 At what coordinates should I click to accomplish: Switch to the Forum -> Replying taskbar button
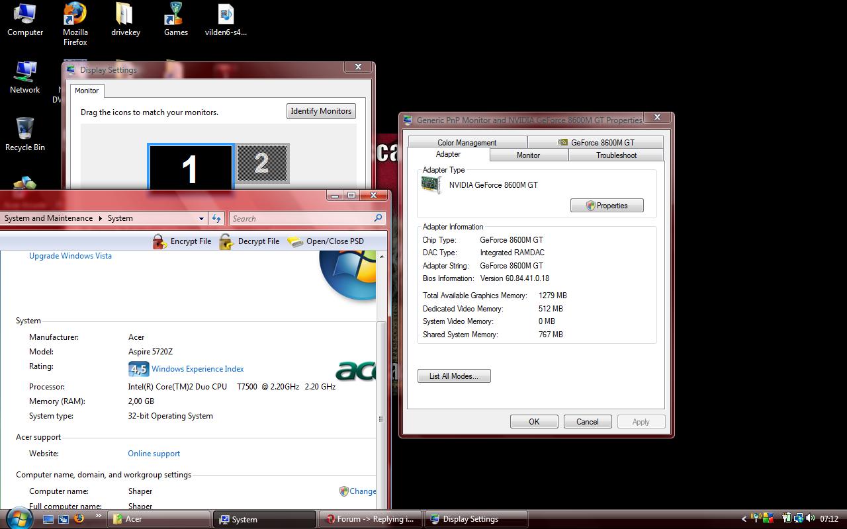tap(371, 519)
